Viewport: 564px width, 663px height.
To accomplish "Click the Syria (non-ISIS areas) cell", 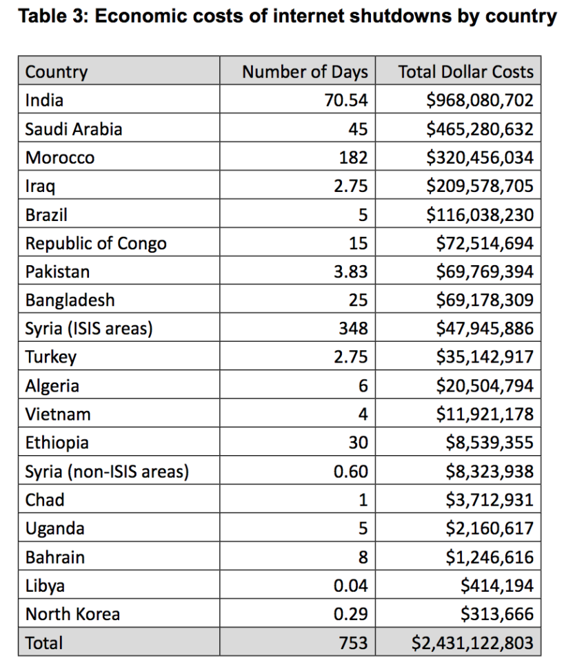I will coord(119,470).
